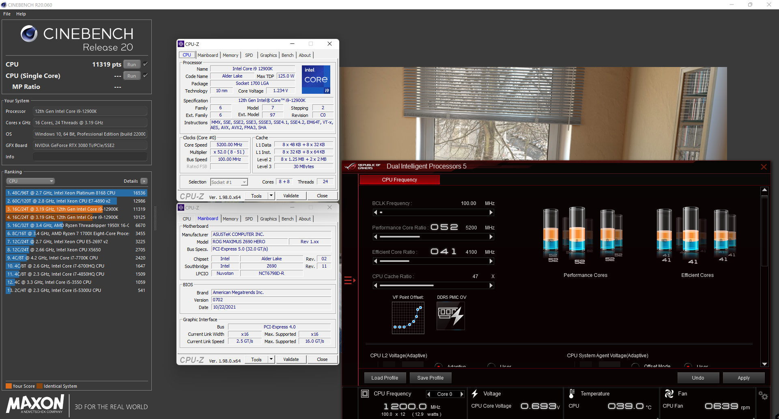
Task: Click Validate in the top CPU-Z window
Action: (x=291, y=196)
